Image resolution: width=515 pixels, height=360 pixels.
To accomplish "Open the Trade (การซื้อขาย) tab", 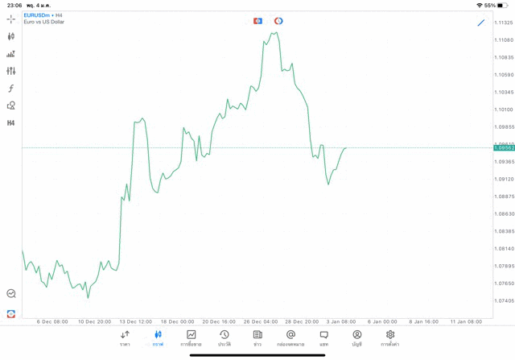I will 191,337.
